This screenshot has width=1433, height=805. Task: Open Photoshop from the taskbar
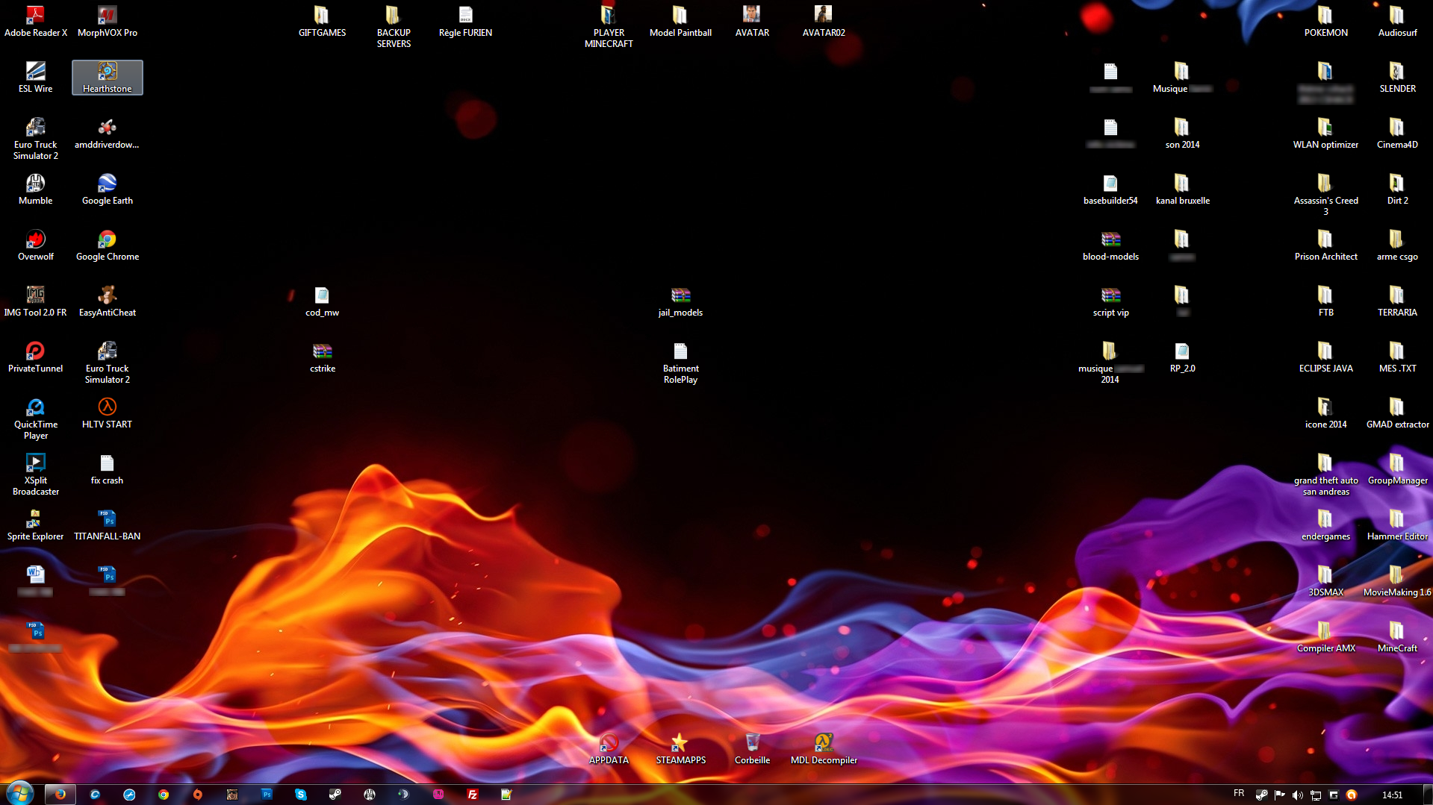point(267,795)
